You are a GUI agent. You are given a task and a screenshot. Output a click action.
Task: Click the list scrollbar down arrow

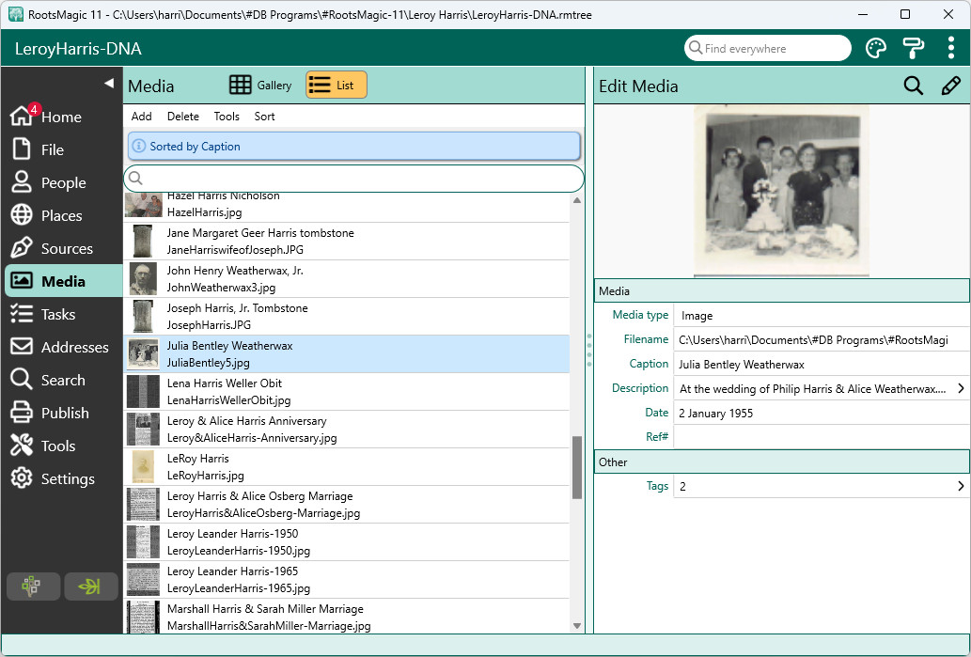coord(577,625)
